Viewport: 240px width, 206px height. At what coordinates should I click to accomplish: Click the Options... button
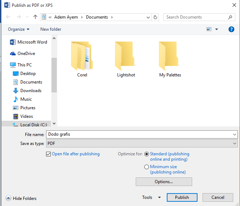click(164, 182)
